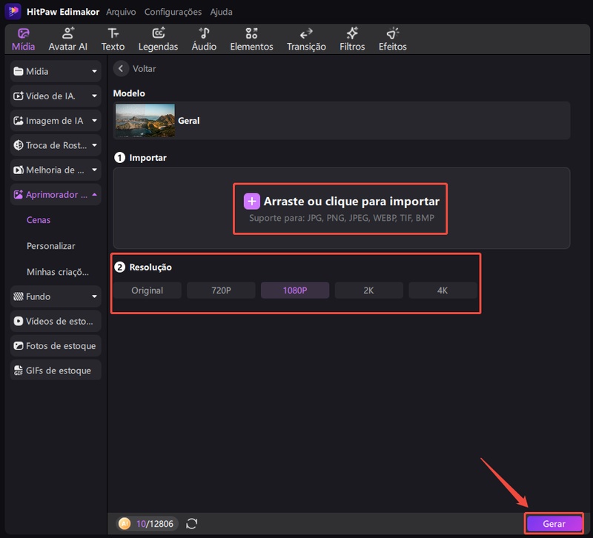Open the Arquivo menu
Screen dimensions: 593x538
121,12
